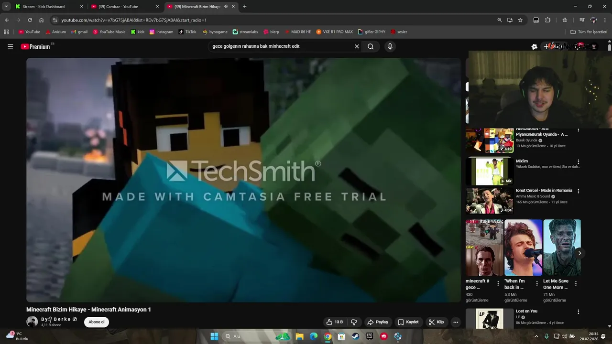Bookmark this page with the star
The height and width of the screenshot is (344, 612).
coord(520,20)
